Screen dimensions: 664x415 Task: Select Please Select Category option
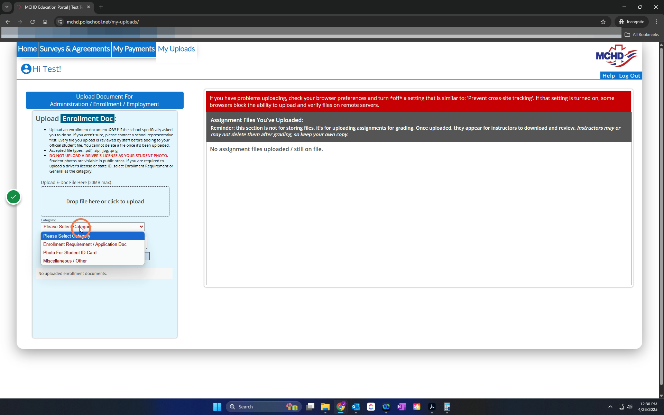92,236
